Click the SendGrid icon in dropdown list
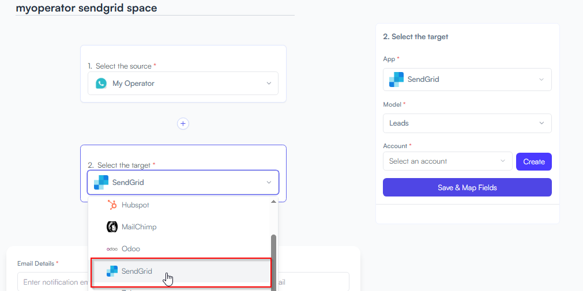583x291 pixels. pos(112,271)
